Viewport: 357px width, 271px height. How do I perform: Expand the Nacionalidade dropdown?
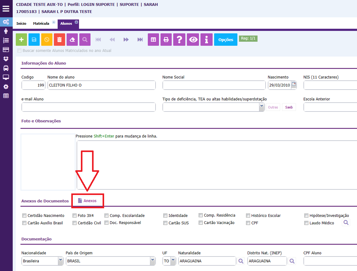point(60,261)
